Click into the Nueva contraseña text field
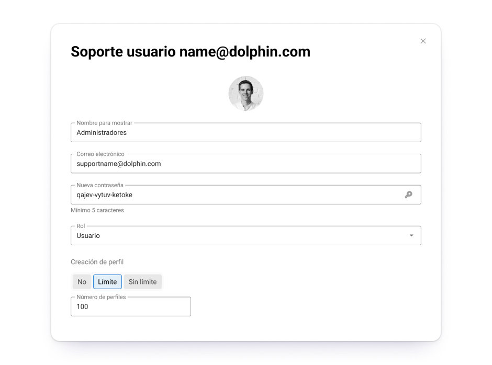Image resolution: width=492 pixels, height=365 pixels. [x=236, y=195]
